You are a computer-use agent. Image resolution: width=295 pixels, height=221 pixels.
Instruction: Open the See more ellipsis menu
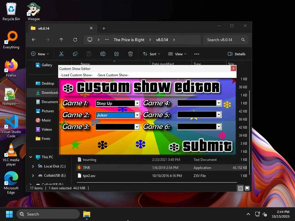(x=196, y=54)
